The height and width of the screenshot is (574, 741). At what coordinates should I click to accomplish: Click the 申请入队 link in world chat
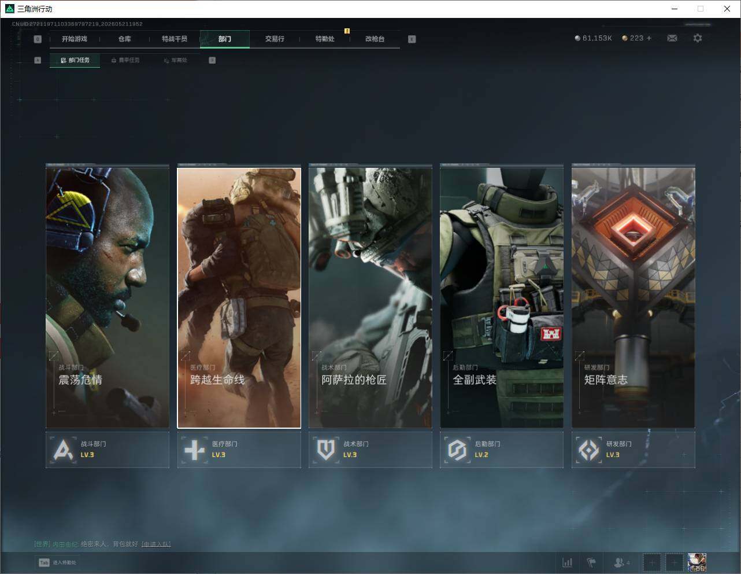tap(156, 544)
